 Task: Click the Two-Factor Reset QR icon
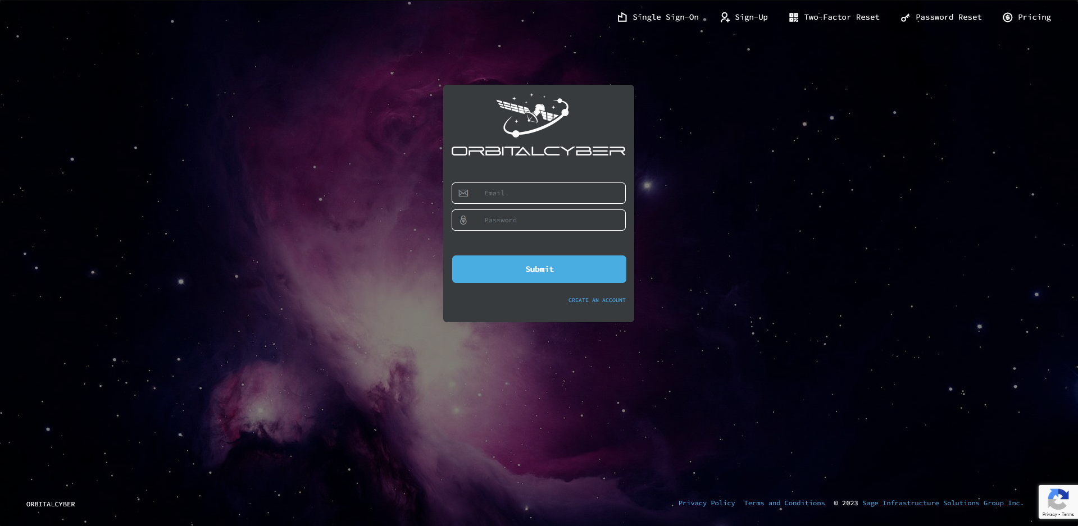(x=794, y=17)
